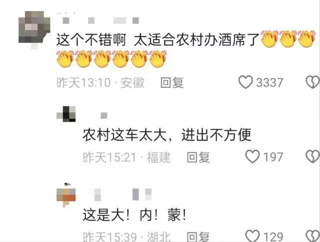Open the 福建 commenter's blurred username
Screen dimensions: 320x242
pyautogui.click(x=104, y=116)
